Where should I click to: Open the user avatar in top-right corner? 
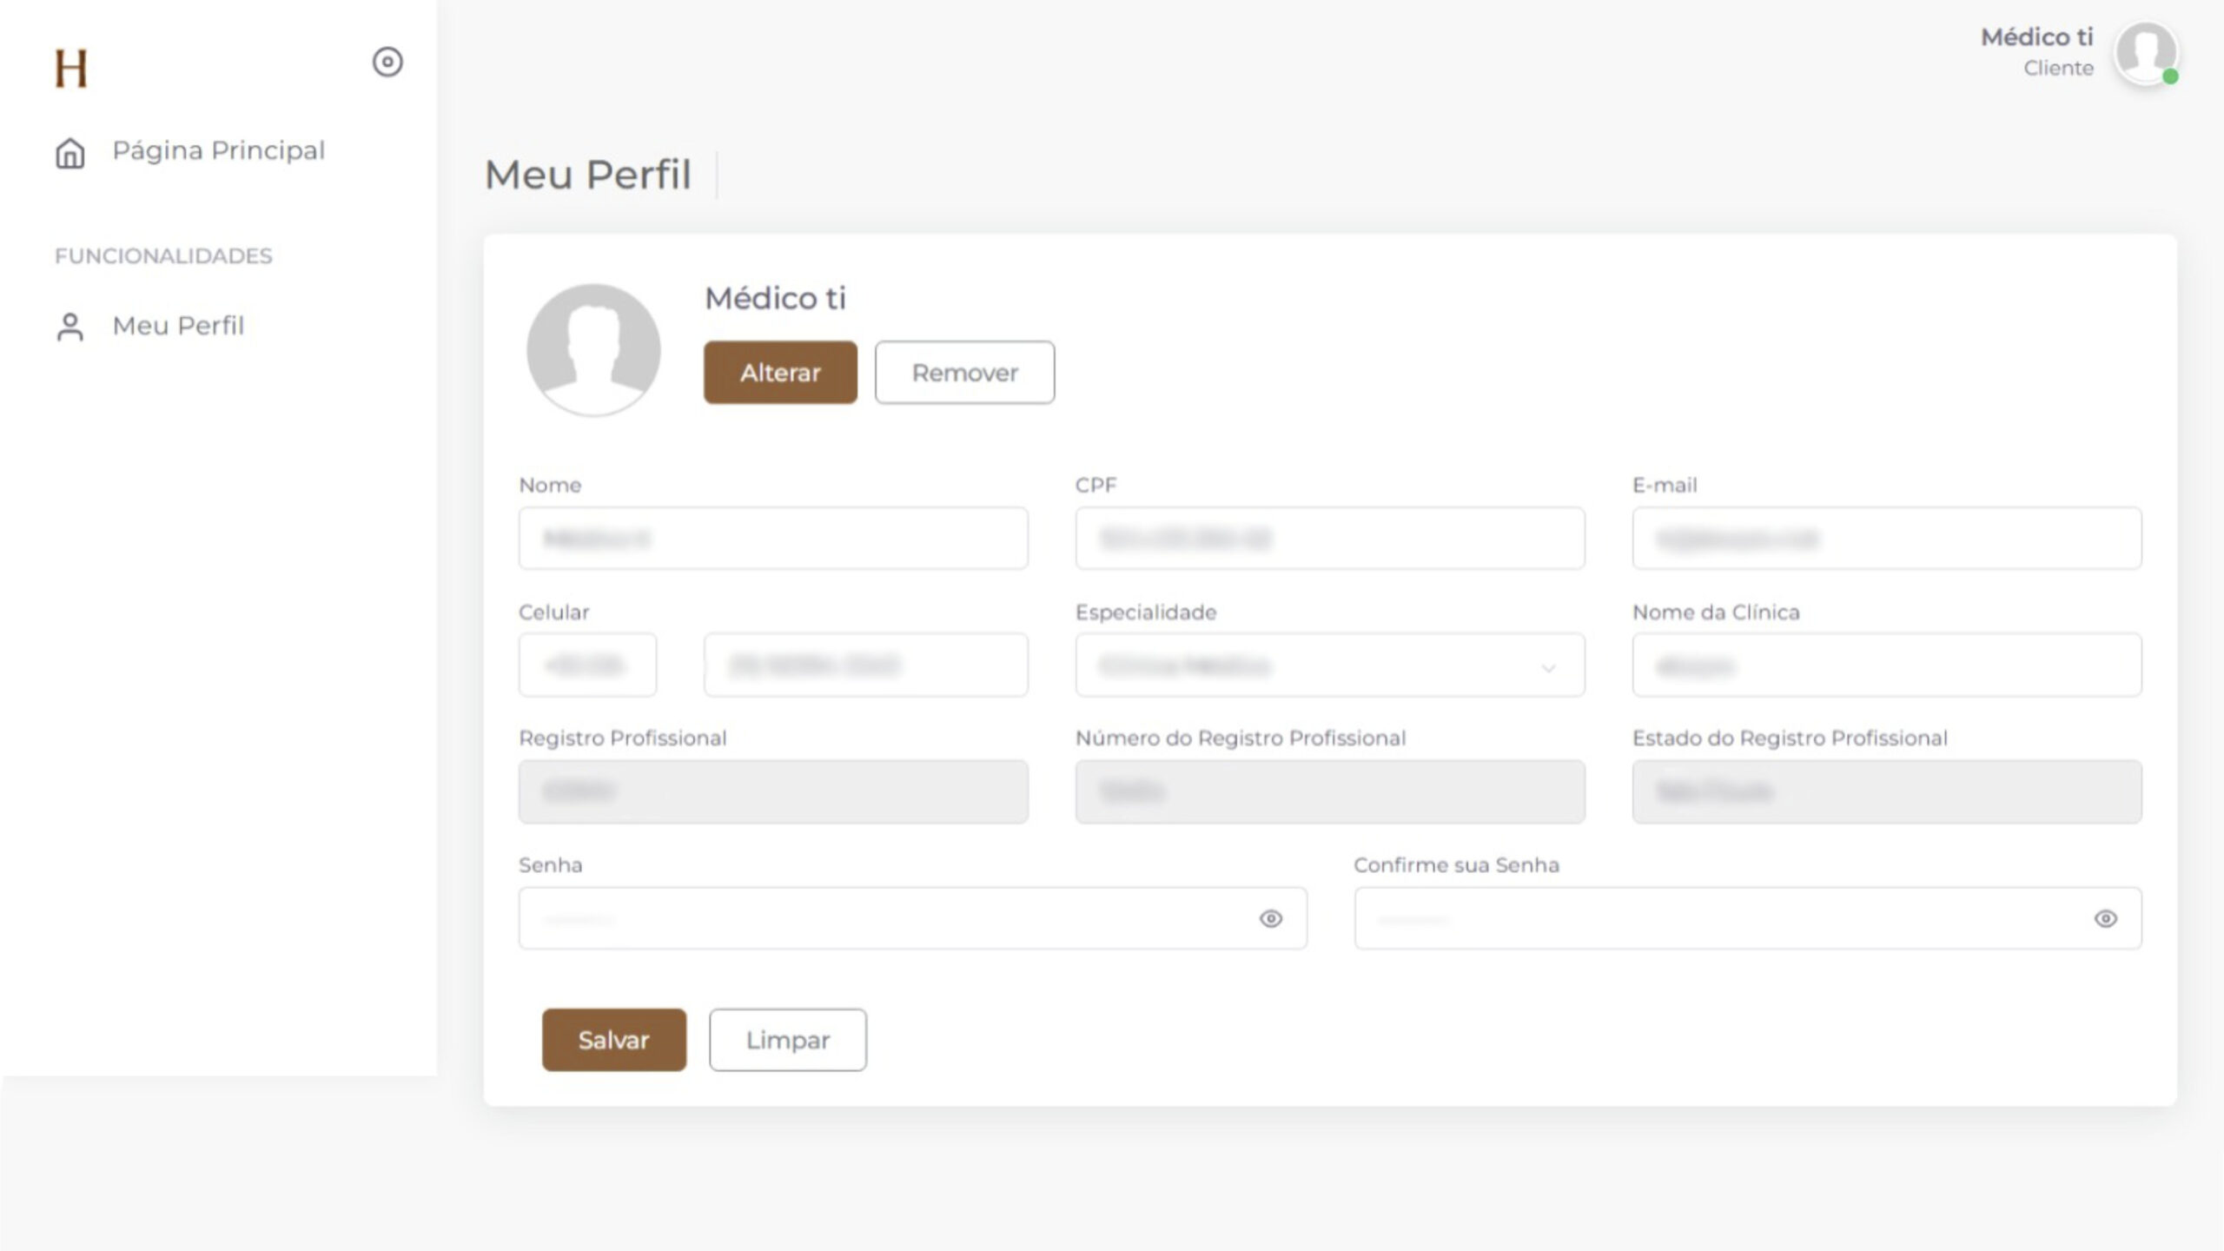point(2145,52)
